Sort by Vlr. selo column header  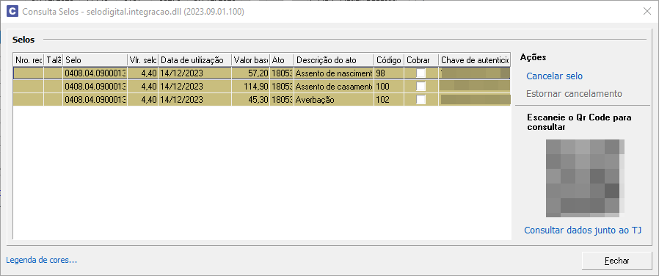pos(143,59)
